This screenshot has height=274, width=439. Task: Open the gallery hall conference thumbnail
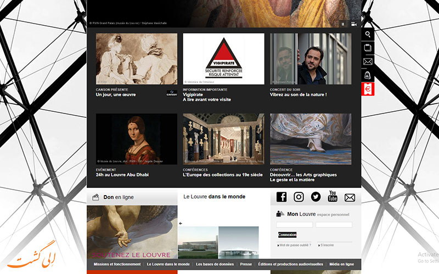pyautogui.click(x=223, y=139)
